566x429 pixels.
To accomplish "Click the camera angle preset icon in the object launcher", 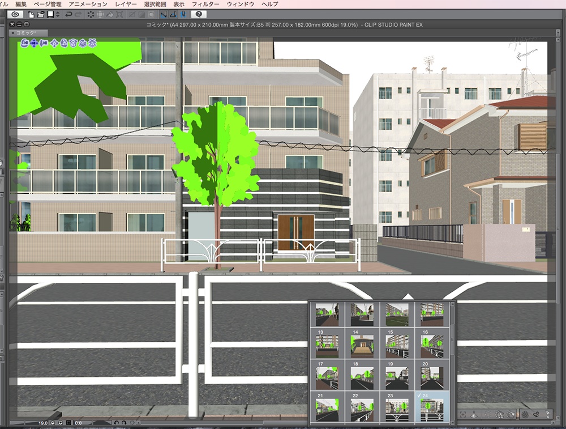I will click(x=488, y=414).
